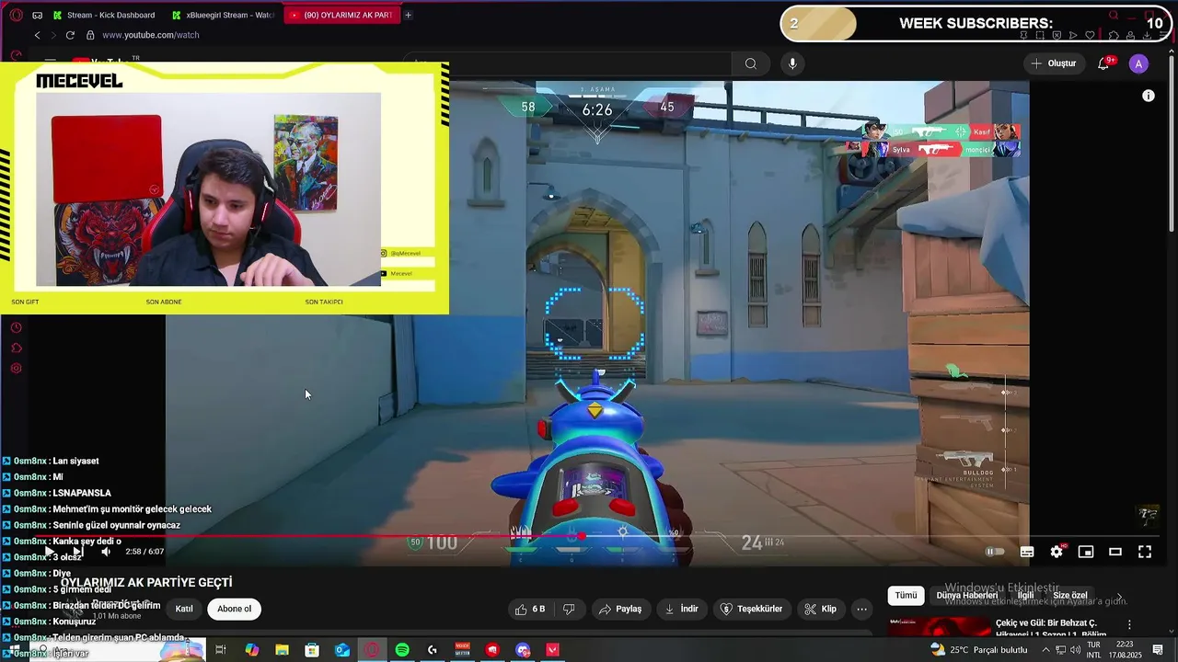This screenshot has height=662, width=1178.
Task: Open Microsoft Store from the taskbar
Action: (312, 650)
